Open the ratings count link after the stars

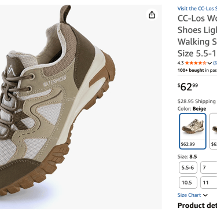tap(215, 63)
